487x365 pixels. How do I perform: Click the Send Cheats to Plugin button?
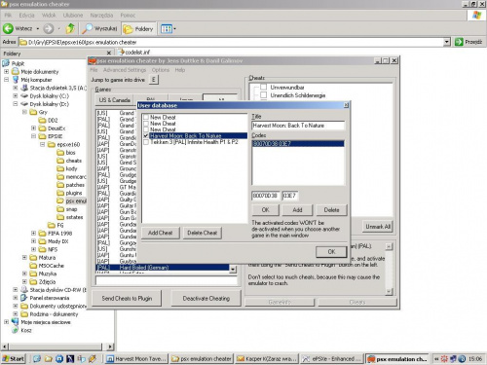coord(127,298)
